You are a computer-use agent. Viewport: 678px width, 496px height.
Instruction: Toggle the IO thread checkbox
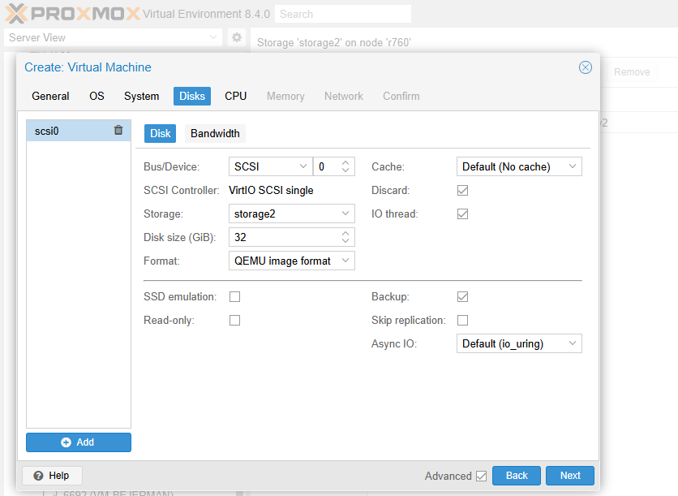462,213
